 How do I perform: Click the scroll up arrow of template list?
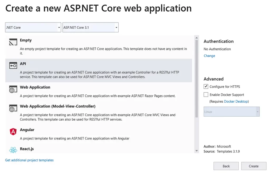196,38
